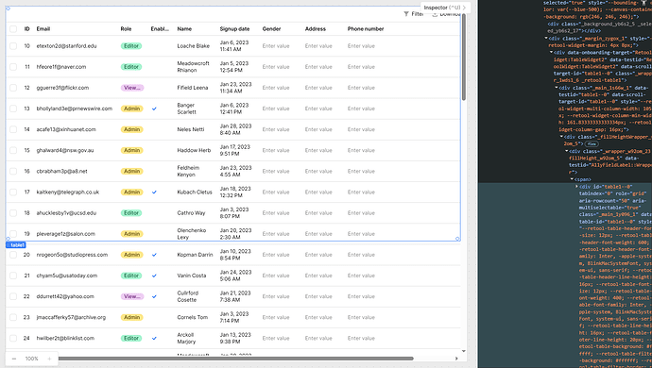Collapse the _margin div node in DevTools

546,38
